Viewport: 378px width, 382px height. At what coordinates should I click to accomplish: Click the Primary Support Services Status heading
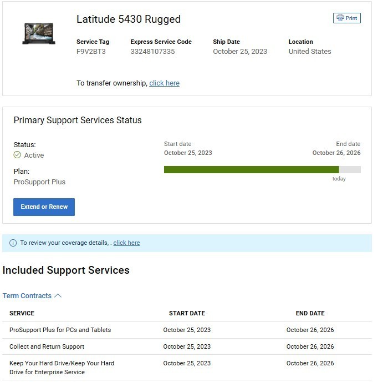pos(78,120)
